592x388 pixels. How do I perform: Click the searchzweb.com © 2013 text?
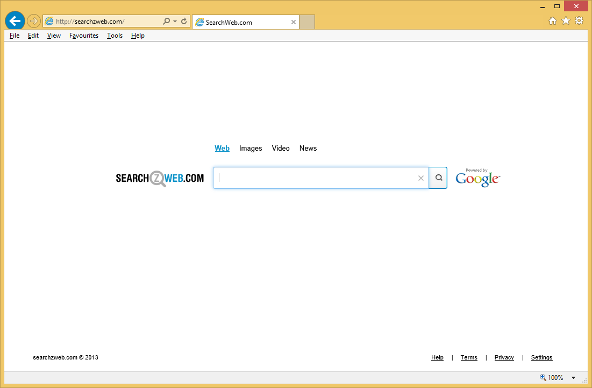66,357
